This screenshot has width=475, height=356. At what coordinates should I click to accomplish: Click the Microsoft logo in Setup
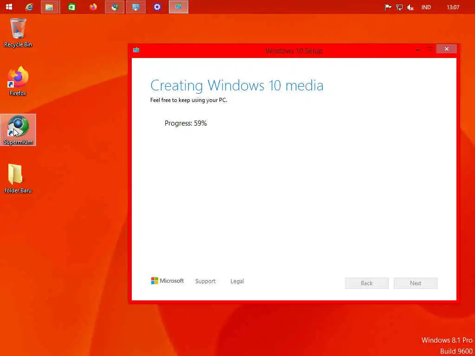pyautogui.click(x=167, y=280)
